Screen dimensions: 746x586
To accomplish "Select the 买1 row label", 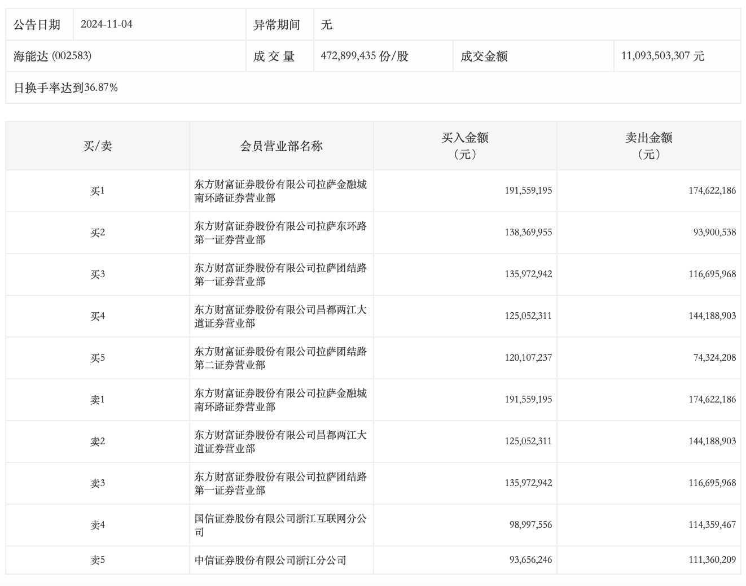I will click(x=98, y=191).
